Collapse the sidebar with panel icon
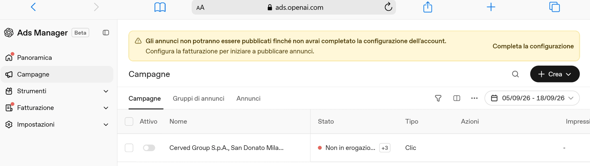The width and height of the screenshot is (590, 166). (x=106, y=33)
